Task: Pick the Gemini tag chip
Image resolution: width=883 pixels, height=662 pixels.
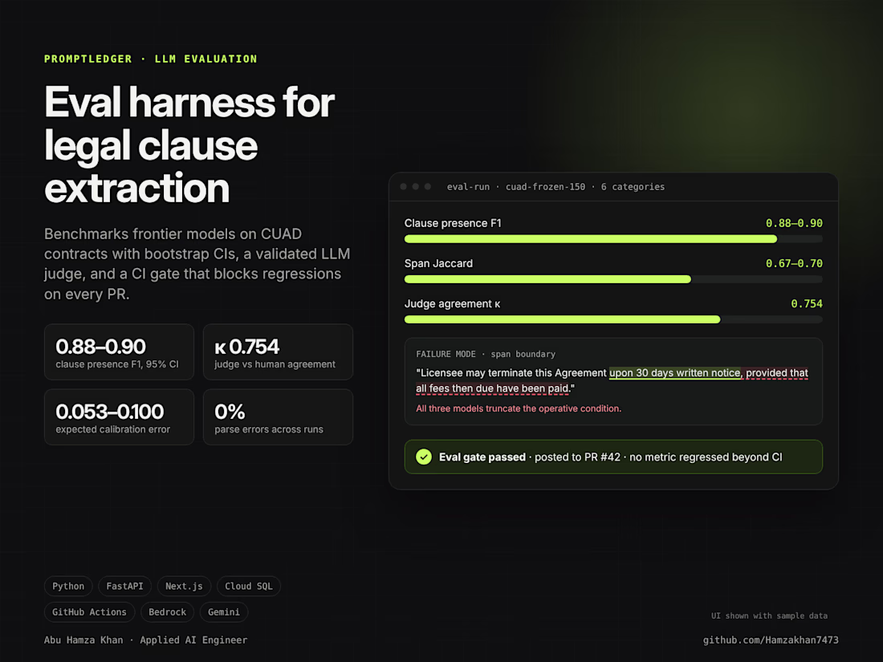Action: (x=224, y=612)
